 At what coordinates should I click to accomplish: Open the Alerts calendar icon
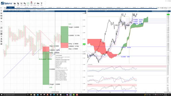[x=32, y=3]
